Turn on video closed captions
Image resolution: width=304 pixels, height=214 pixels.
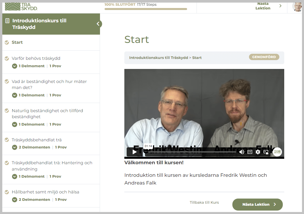250,152
